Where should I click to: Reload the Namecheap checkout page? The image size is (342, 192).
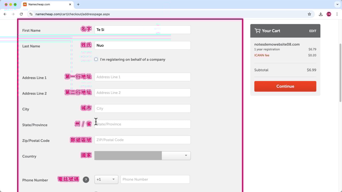coord(21,14)
